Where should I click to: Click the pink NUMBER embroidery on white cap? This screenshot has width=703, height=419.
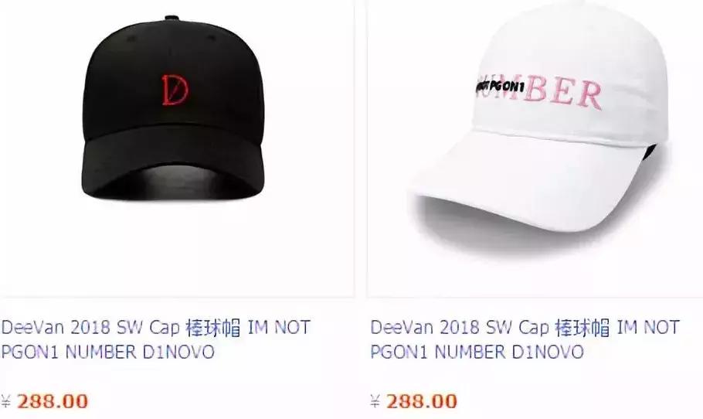[563, 94]
